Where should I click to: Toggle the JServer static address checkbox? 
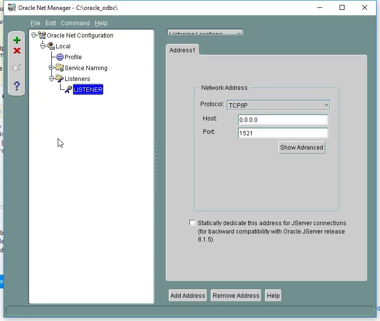(192, 223)
